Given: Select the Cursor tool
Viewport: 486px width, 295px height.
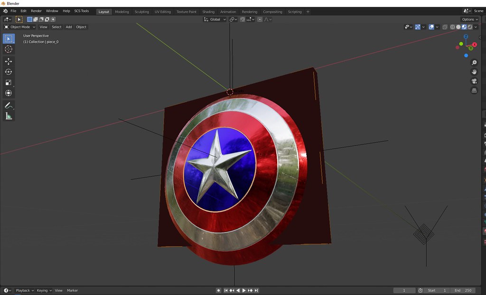Looking at the screenshot, I should (x=9, y=49).
